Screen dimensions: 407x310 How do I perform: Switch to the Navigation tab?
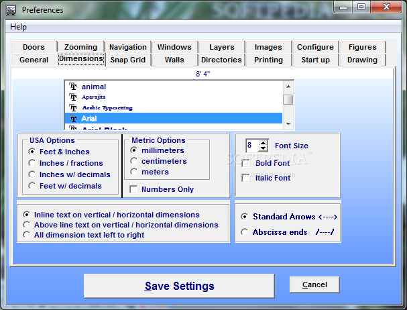[128, 47]
